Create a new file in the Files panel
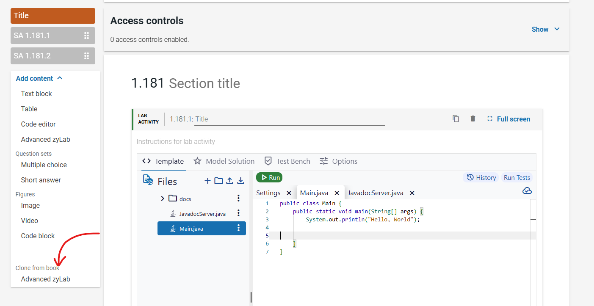Image resolution: width=594 pixels, height=306 pixels. click(x=207, y=181)
